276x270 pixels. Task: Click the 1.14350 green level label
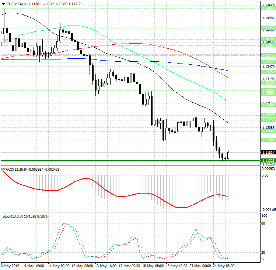point(268,28)
